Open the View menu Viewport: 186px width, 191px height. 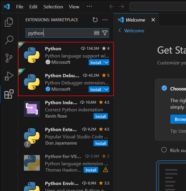[x=74, y=7]
